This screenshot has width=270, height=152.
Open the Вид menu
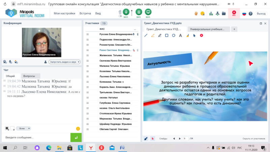98,13
